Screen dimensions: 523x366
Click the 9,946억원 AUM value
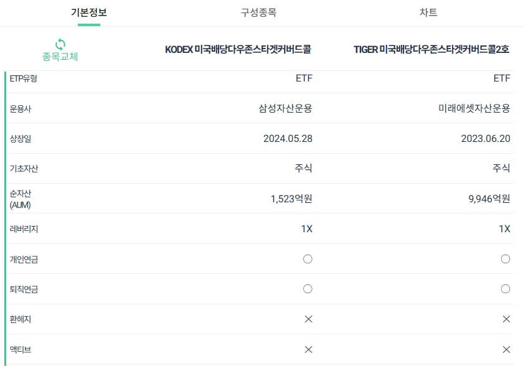[x=489, y=199]
